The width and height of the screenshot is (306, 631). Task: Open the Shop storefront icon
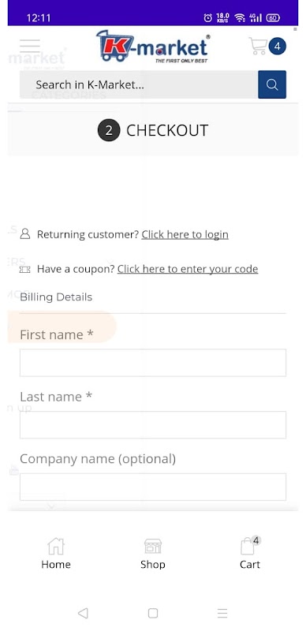click(x=152, y=547)
